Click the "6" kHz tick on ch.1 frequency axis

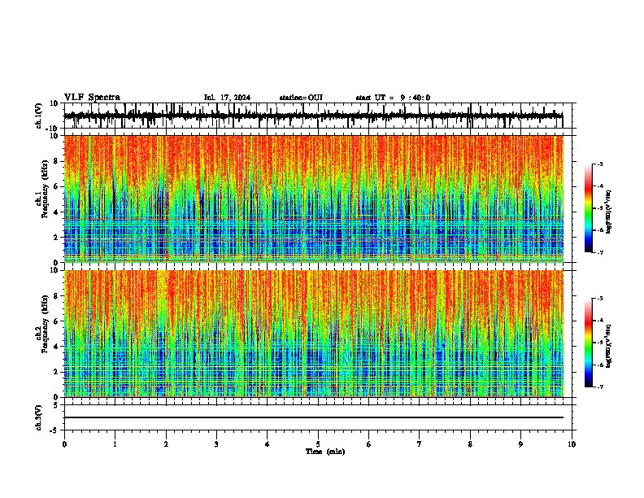tap(56, 186)
